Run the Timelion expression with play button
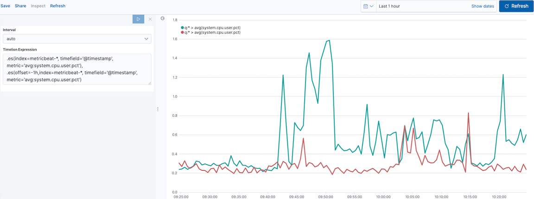534x199 pixels. click(x=138, y=19)
